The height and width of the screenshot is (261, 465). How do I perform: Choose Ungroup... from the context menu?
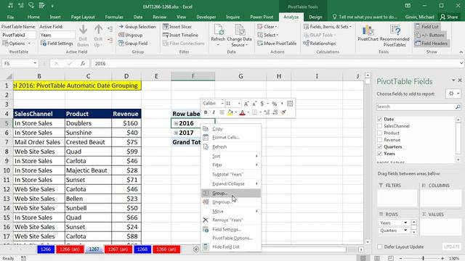point(231,202)
